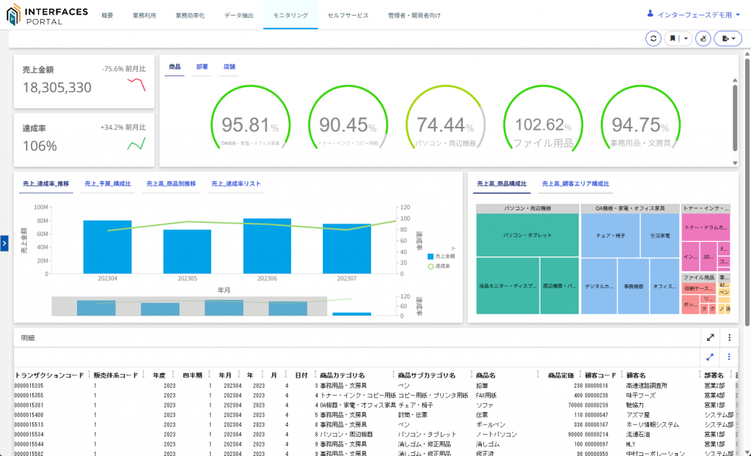Click the gauge panel vertical scrollbar
The width and height of the screenshot is (751, 456).
735,118
